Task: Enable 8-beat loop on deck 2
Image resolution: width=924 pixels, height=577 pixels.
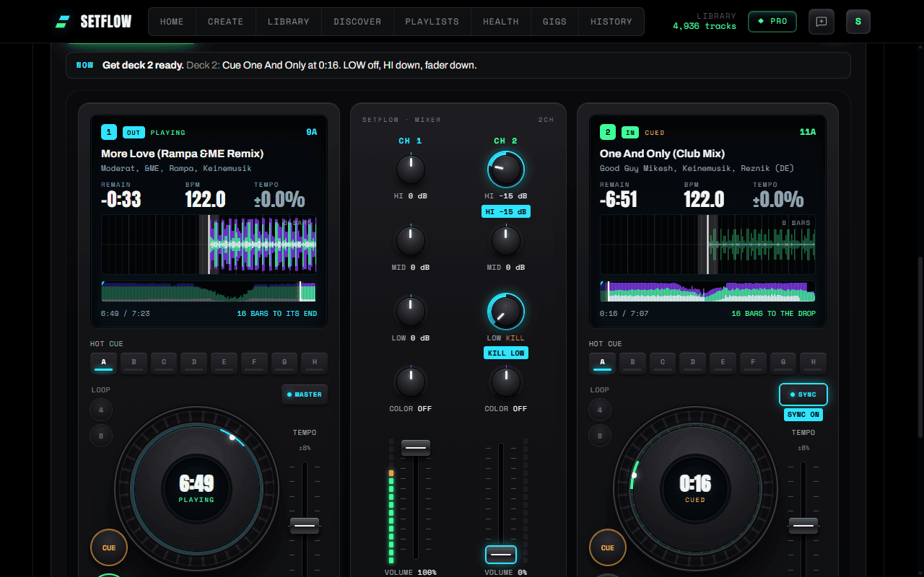Action: (600, 436)
